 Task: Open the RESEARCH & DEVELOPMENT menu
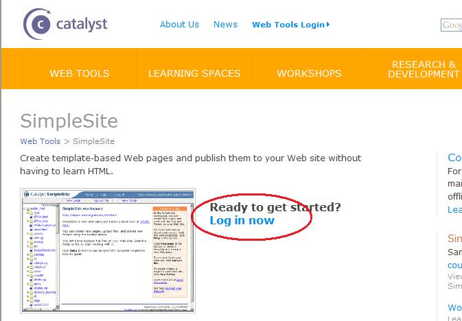point(424,69)
